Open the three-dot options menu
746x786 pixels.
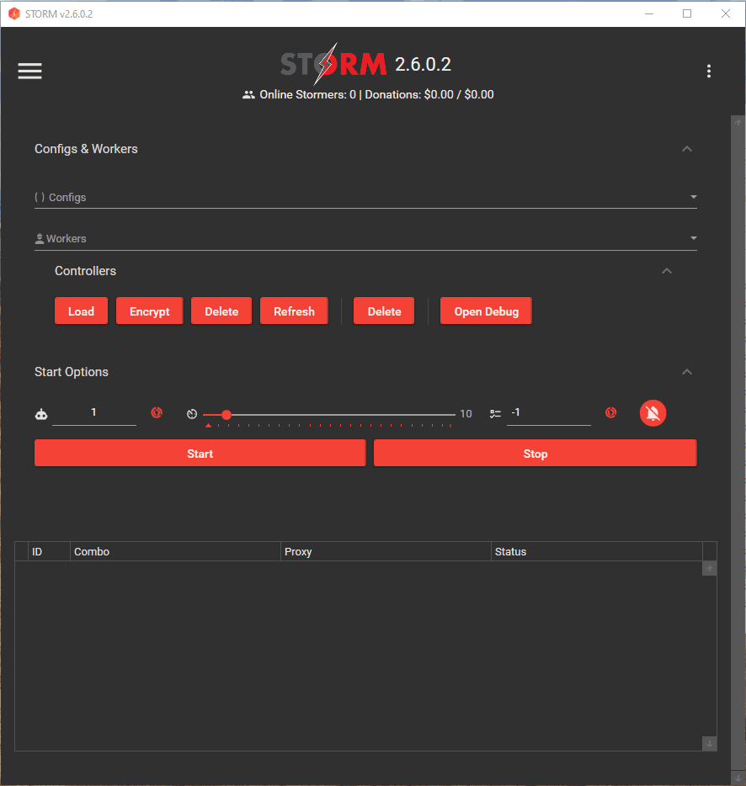(x=708, y=72)
